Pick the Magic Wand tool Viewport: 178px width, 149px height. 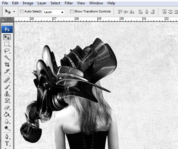tap(7, 58)
